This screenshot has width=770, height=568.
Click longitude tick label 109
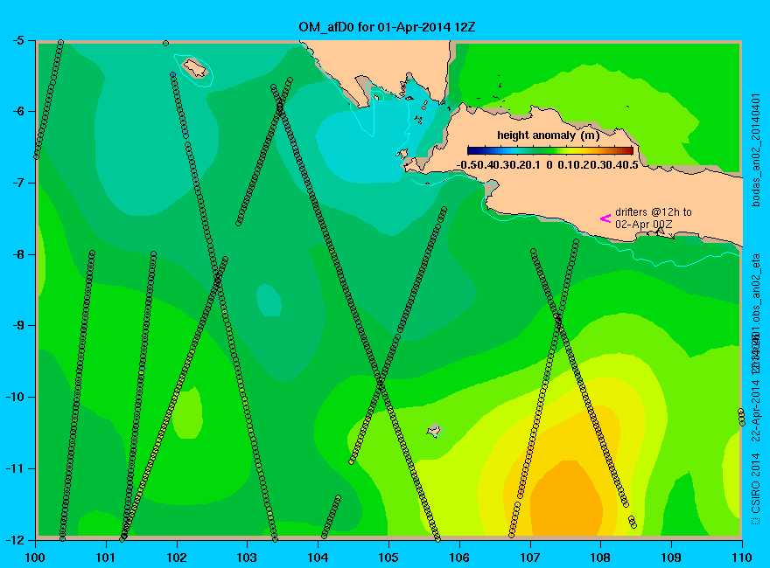(x=671, y=558)
